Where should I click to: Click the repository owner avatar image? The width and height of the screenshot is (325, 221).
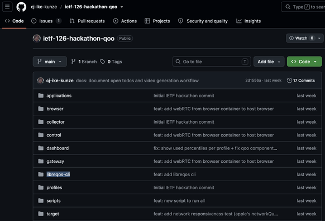point(37,39)
